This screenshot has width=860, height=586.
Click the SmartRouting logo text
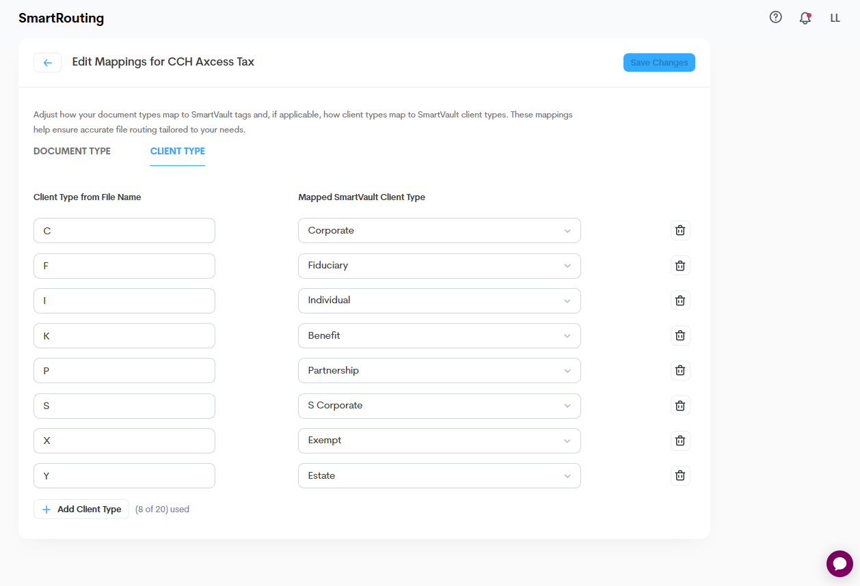tap(62, 18)
